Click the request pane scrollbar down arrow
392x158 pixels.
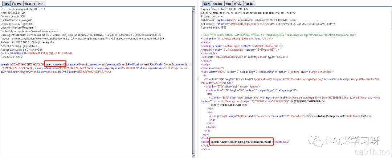tap(194, 156)
